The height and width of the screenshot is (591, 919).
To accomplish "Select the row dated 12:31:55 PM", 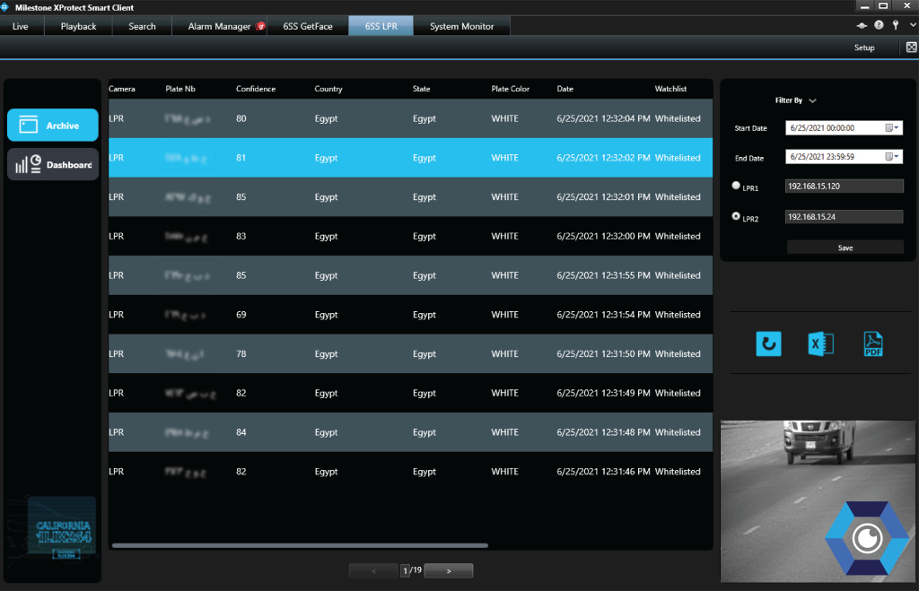I will [410, 275].
